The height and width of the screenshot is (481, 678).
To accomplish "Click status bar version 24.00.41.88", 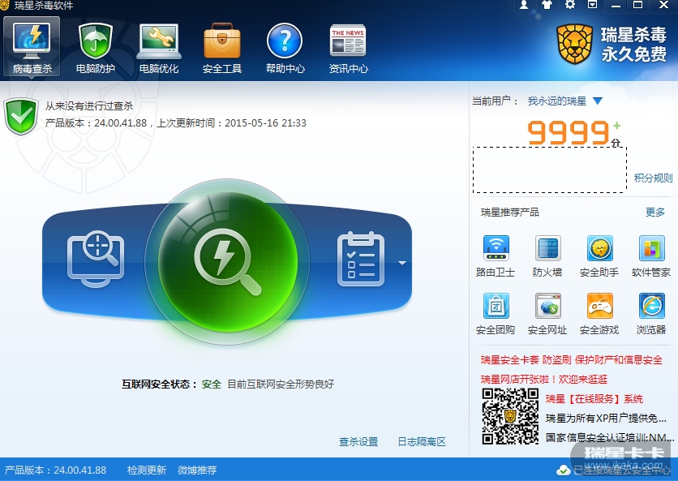I will click(x=55, y=470).
